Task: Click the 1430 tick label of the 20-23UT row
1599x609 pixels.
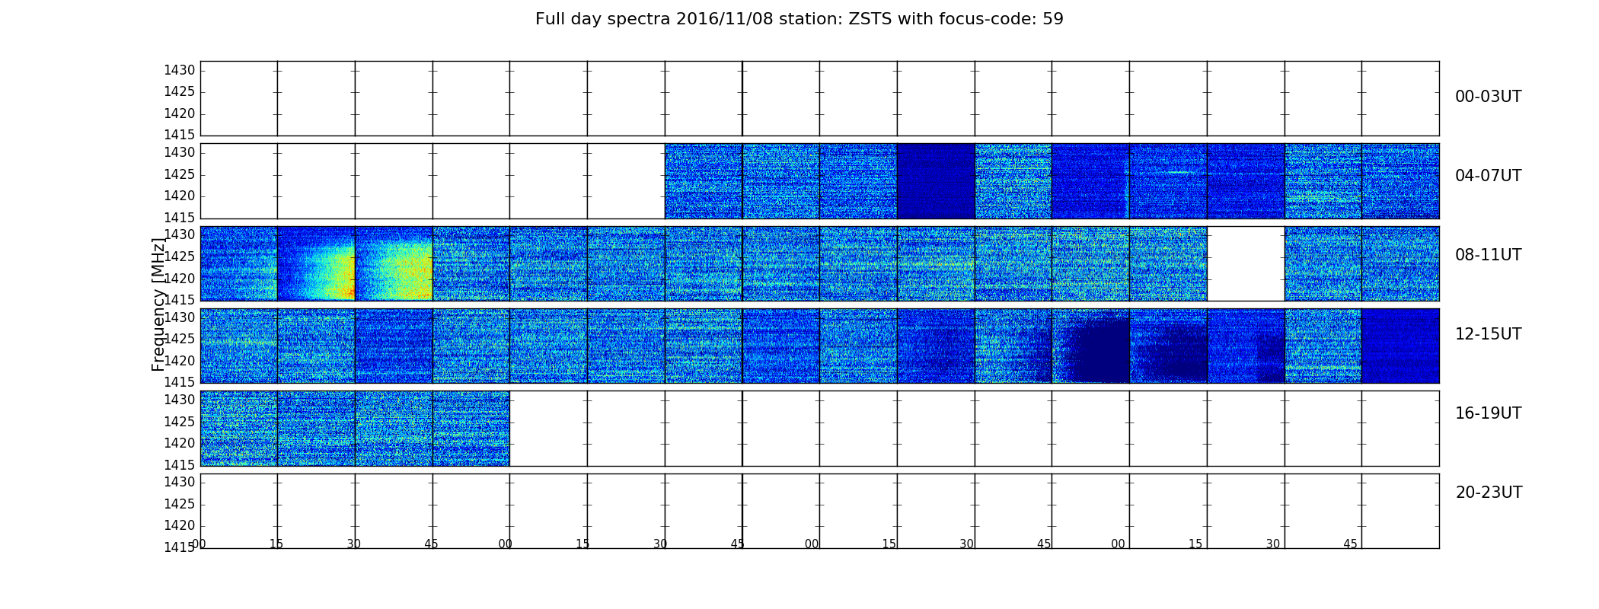Action: [180, 483]
